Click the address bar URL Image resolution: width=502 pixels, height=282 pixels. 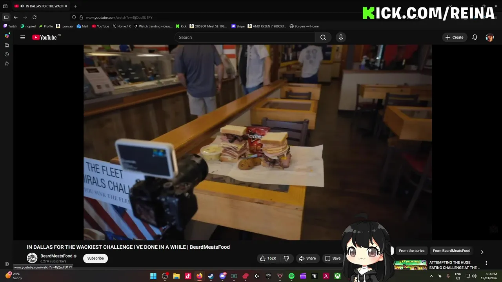[x=119, y=17]
